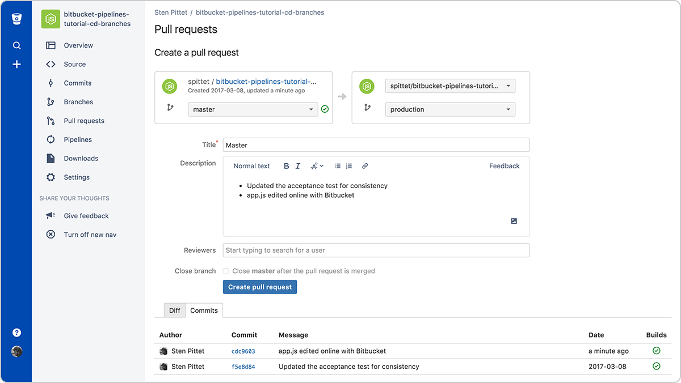The image size is (681, 383).
Task: Apply bold formatting in the description editor
Action: click(x=286, y=165)
